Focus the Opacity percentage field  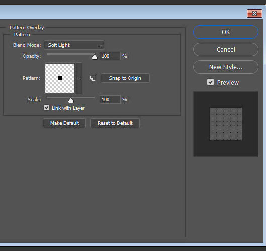[x=110, y=56]
